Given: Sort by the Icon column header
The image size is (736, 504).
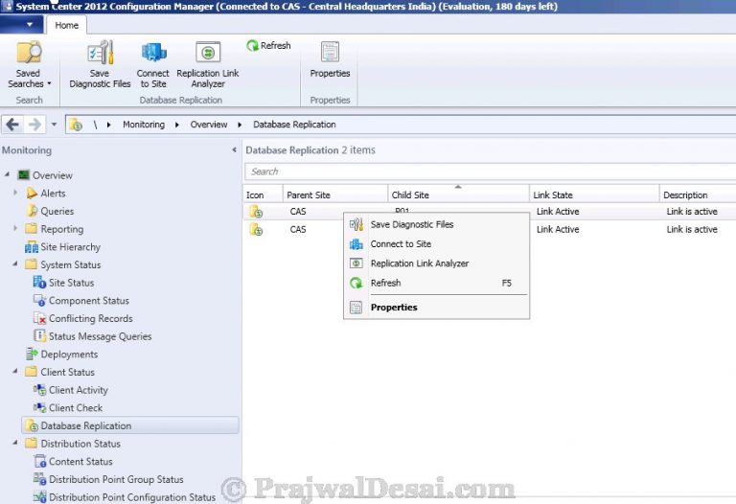Looking at the screenshot, I should tap(263, 195).
